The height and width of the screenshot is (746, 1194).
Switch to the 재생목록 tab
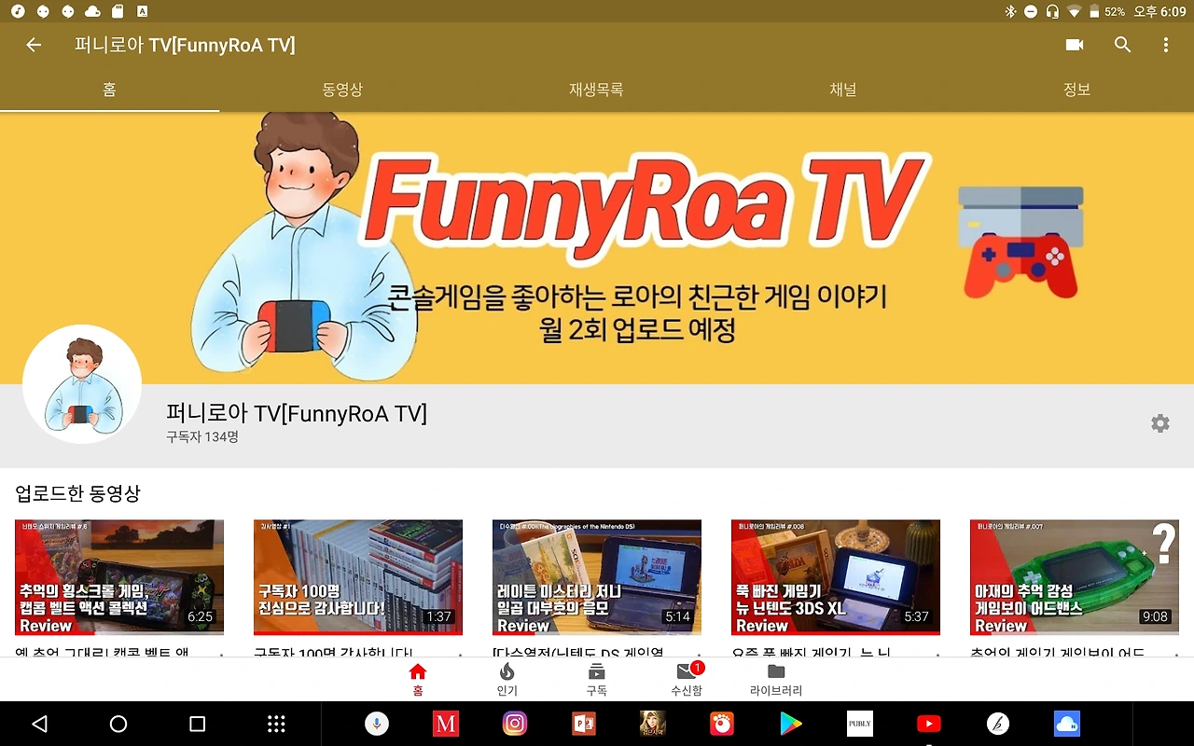pyautogui.click(x=597, y=89)
